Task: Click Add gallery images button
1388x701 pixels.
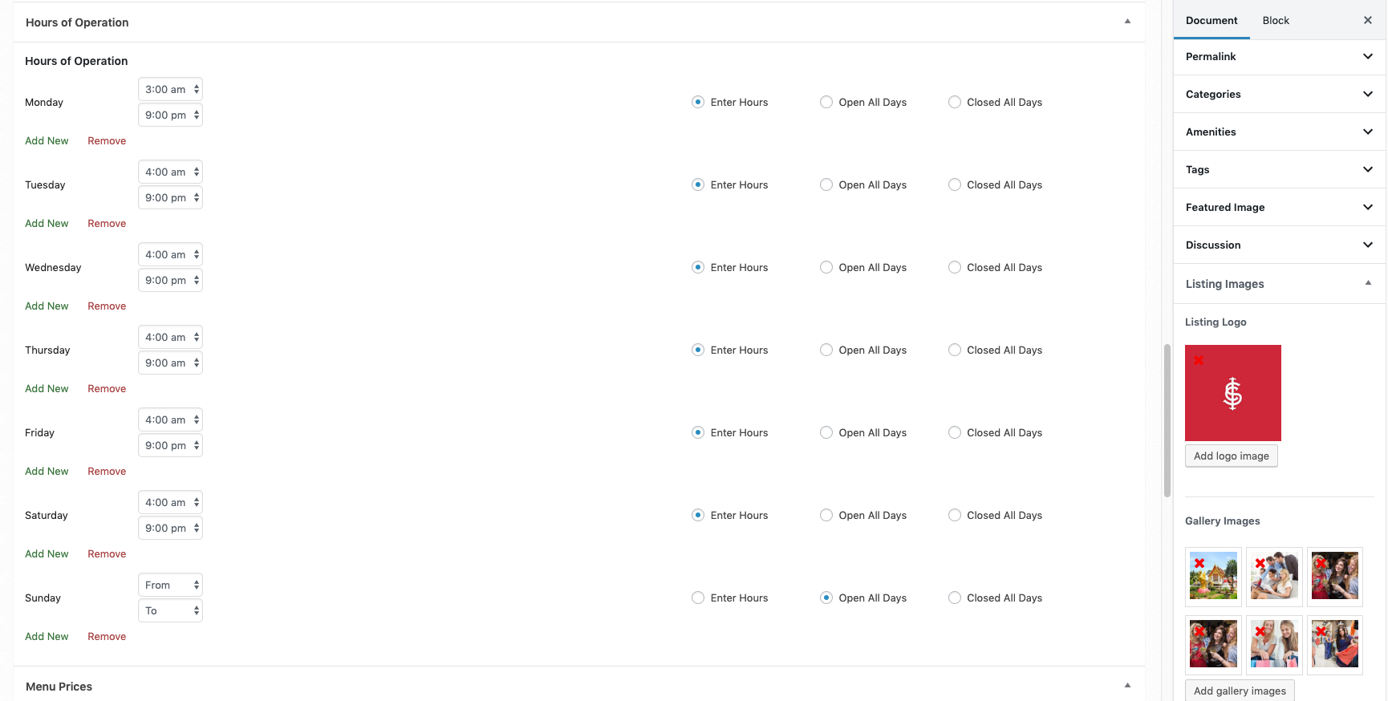Action: [x=1239, y=691]
